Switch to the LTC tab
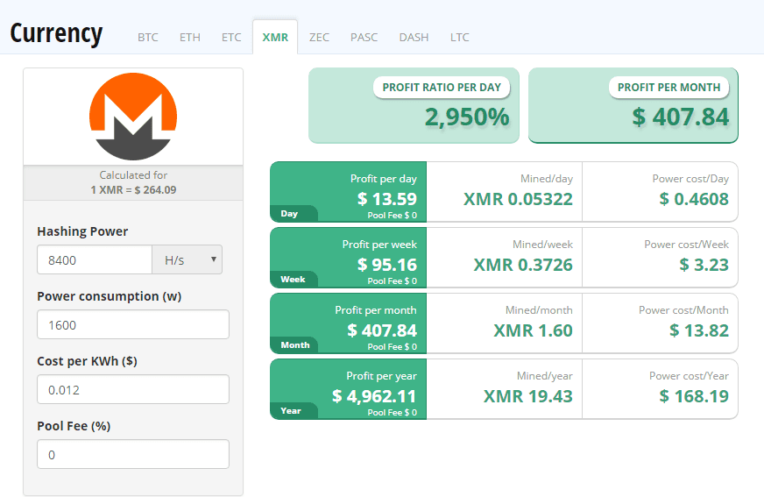 click(459, 37)
